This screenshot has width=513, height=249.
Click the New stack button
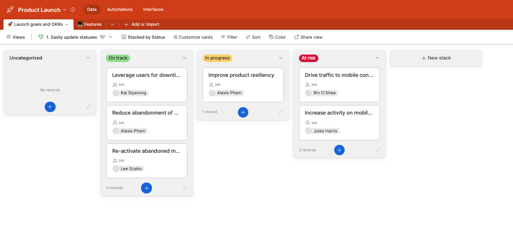tap(436, 58)
